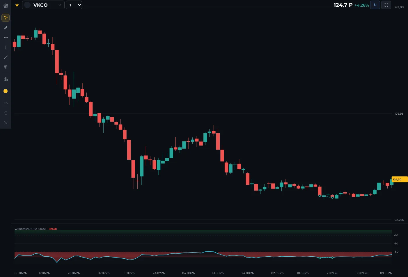Open the timeframe interval dropdown
This screenshot has height=277, width=408.
(x=74, y=5)
